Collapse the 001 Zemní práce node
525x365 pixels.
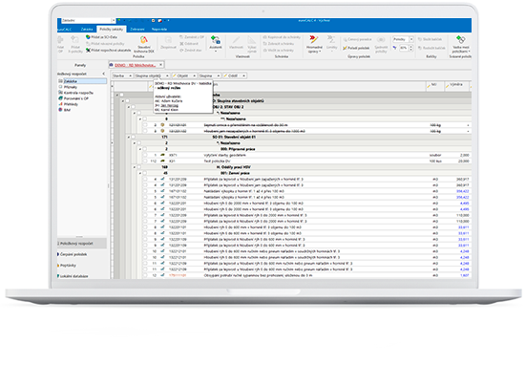point(140,173)
